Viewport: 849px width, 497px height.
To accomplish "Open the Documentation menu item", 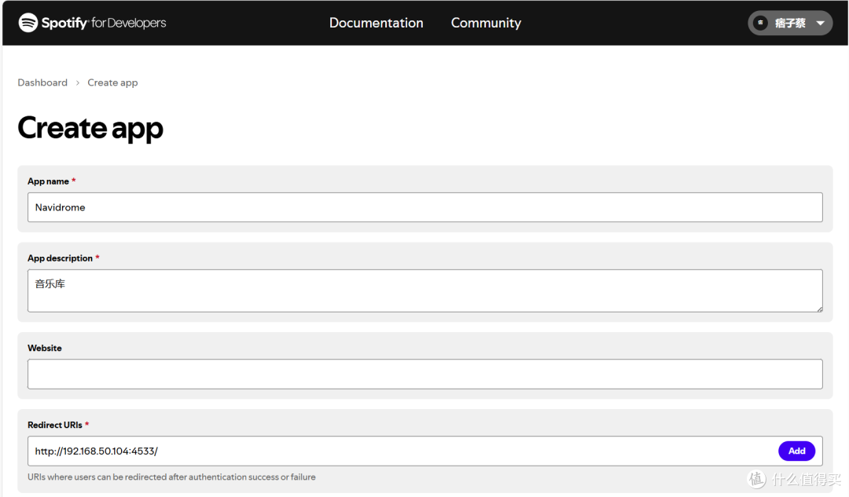I will (377, 23).
